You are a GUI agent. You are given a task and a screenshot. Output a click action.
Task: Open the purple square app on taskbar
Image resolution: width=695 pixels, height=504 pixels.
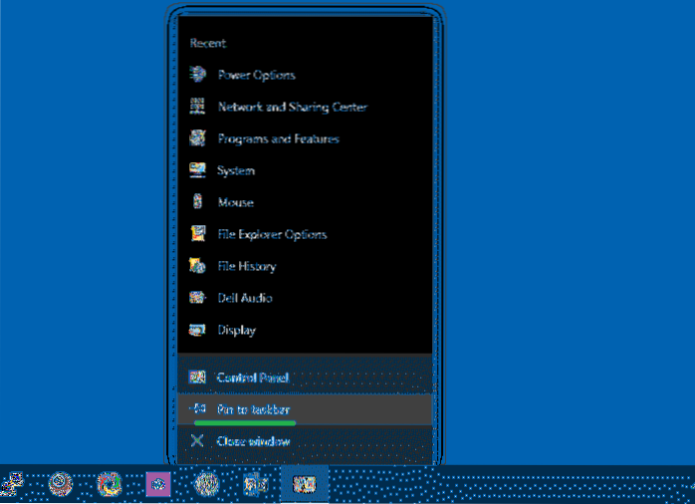157,484
